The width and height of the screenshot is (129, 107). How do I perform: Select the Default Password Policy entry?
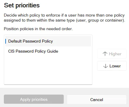48,41
